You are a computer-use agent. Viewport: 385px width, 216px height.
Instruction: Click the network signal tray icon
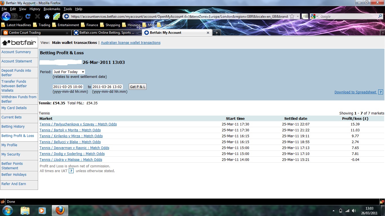pos(347,211)
